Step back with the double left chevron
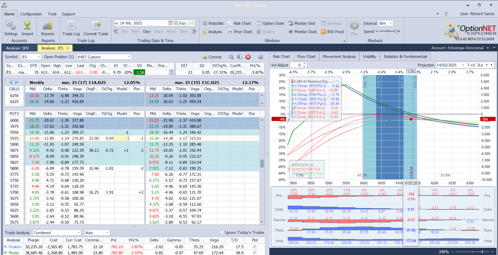 116,32
